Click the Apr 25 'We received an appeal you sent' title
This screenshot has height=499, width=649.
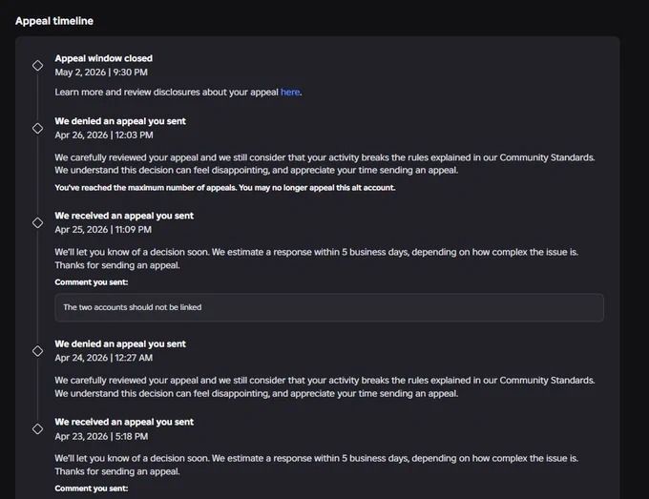(124, 216)
